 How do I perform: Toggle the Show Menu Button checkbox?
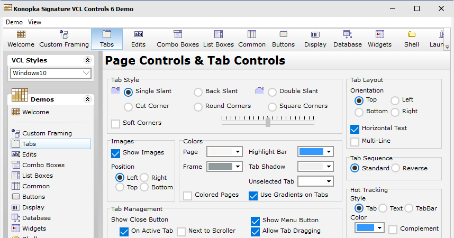pyautogui.click(x=255, y=221)
